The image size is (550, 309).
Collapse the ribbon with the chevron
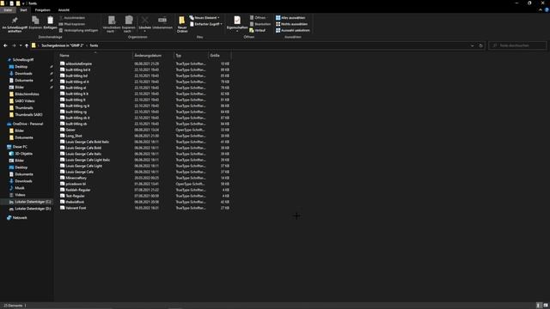tap(541, 9)
